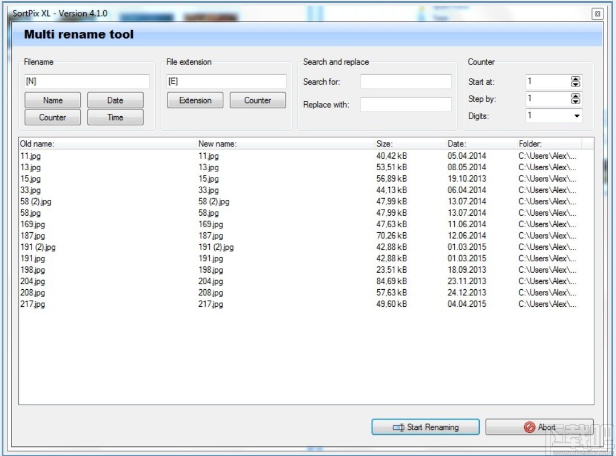Screen dimensions: 616x456
Task: Click folder path in 11.jpg row
Action: (x=547, y=156)
